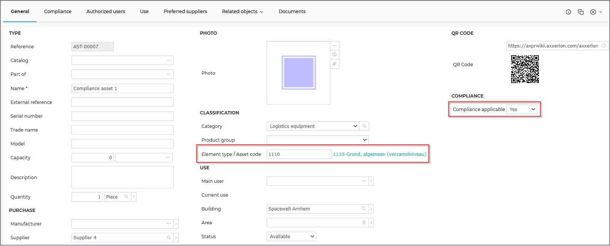Open the photo ellipsis options button
Image resolution: width=610 pixels, height=246 pixels.
click(334, 46)
